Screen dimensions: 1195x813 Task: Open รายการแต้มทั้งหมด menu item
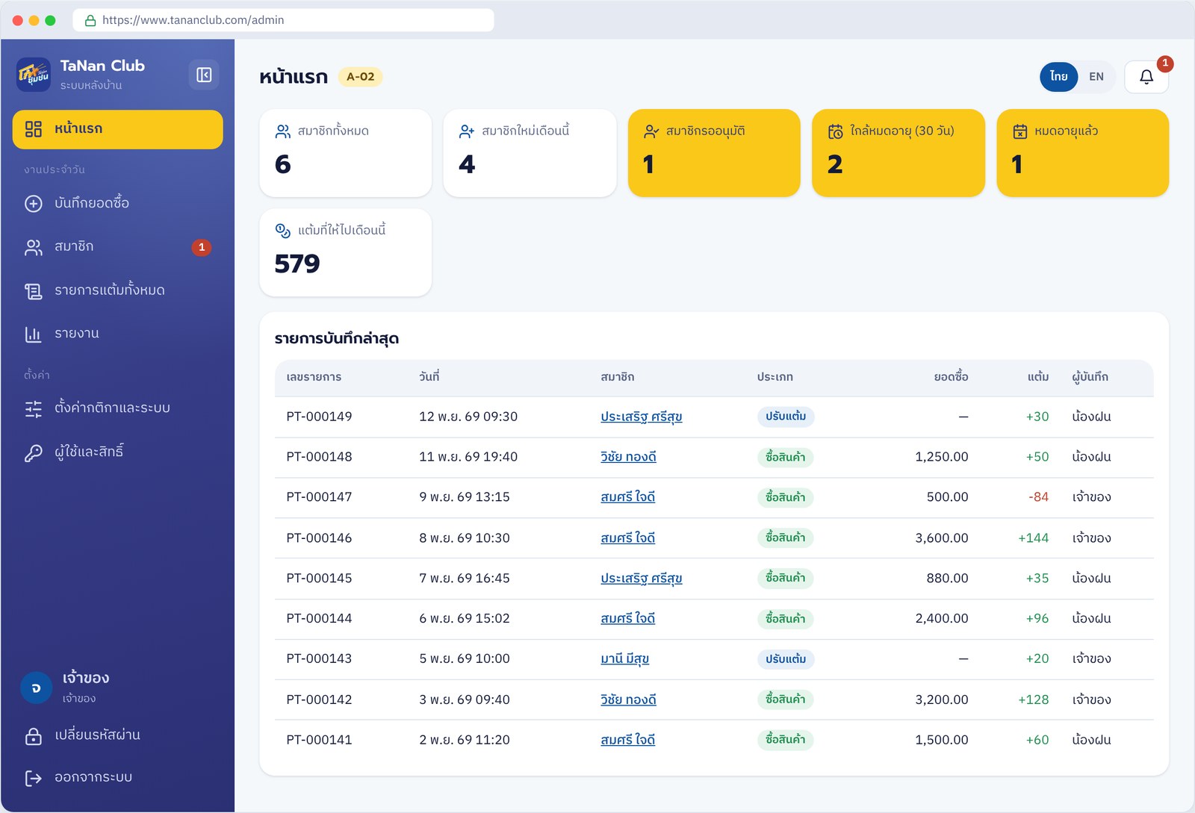[x=117, y=290]
